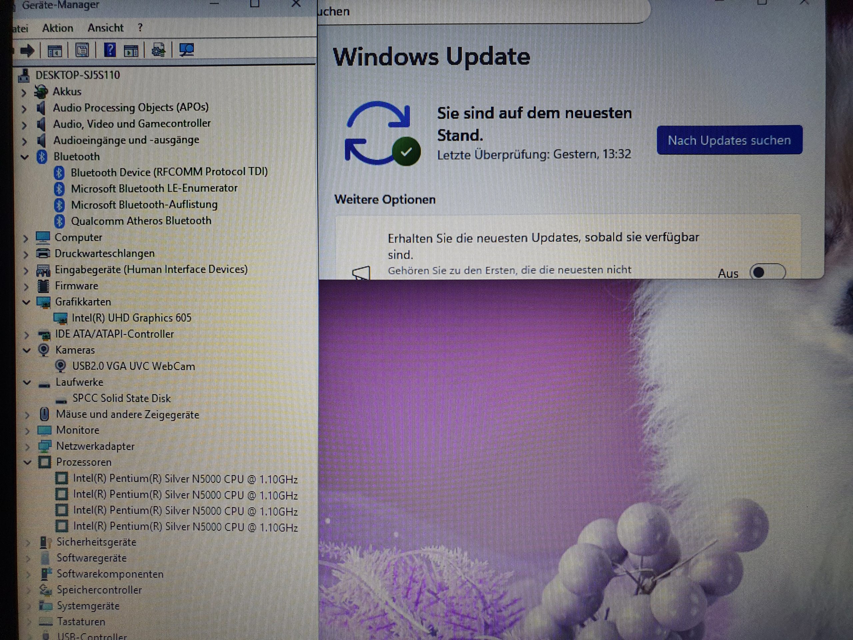
Task: Select the Intel UHD Graphics 605 device
Action: (131, 318)
